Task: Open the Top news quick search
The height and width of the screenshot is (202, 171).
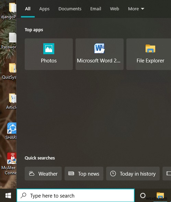Action: [x=84, y=174]
